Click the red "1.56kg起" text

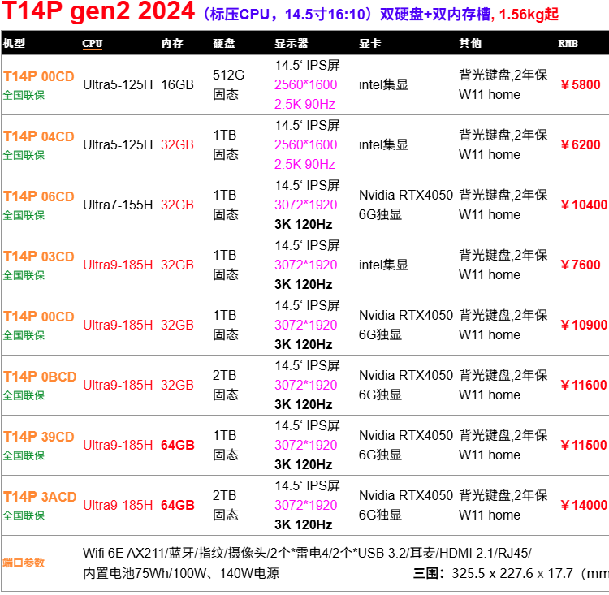pos(529,15)
